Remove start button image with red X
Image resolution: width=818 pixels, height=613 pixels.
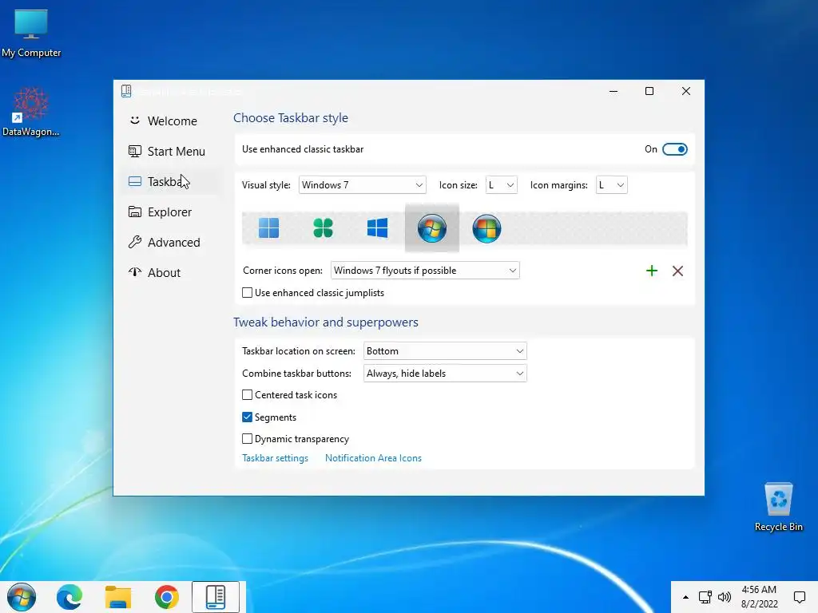click(x=677, y=271)
